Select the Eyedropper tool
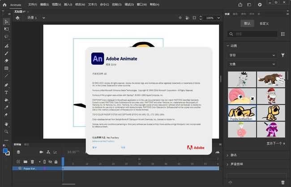This screenshot has width=291, height=187. 6,107
